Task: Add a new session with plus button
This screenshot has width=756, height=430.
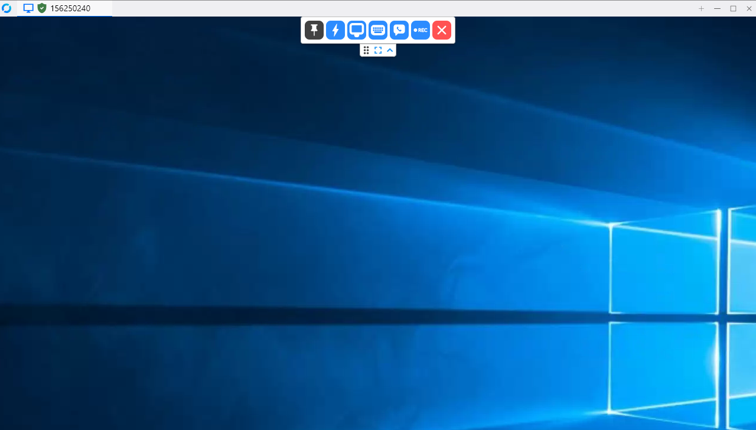Action: [701, 8]
